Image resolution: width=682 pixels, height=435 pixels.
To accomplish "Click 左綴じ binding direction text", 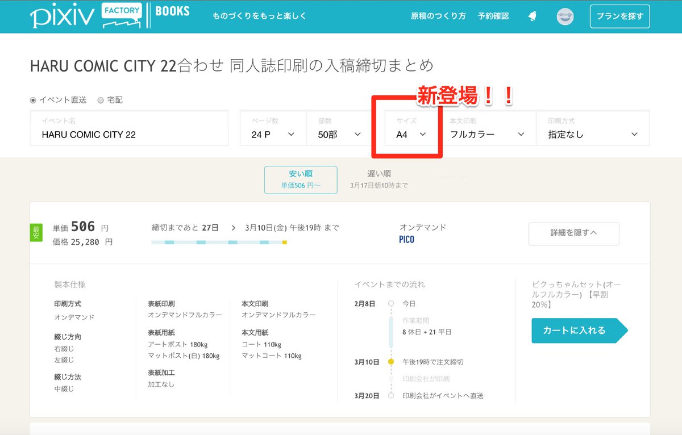I will click(x=64, y=360).
